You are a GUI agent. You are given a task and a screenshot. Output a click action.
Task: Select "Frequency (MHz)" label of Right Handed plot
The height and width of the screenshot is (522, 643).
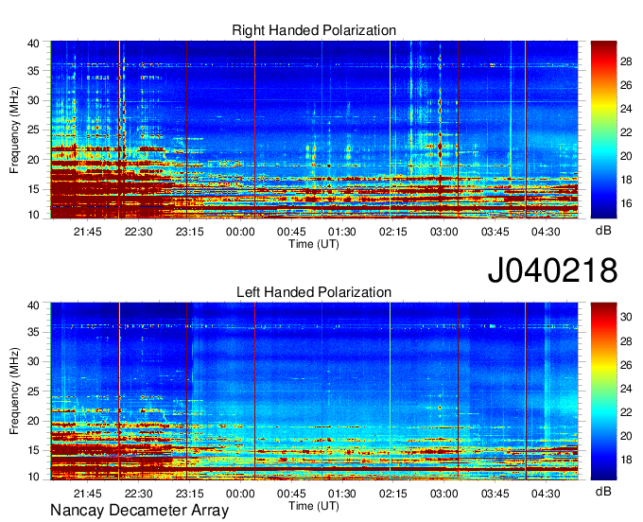[14, 130]
